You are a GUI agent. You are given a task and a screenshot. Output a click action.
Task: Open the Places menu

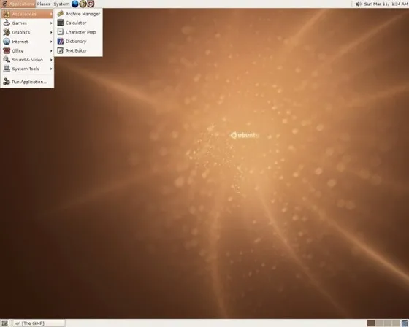point(44,4)
